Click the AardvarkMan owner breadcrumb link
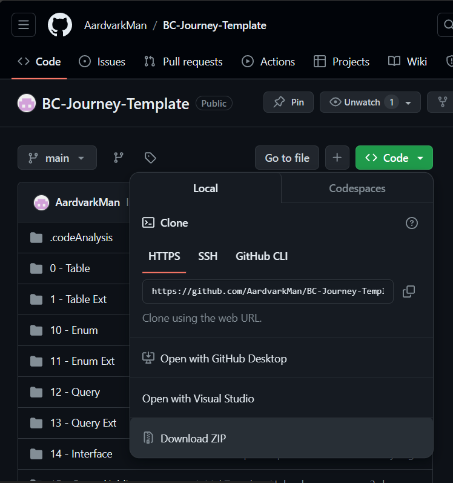The width and height of the screenshot is (453, 483). point(116,25)
